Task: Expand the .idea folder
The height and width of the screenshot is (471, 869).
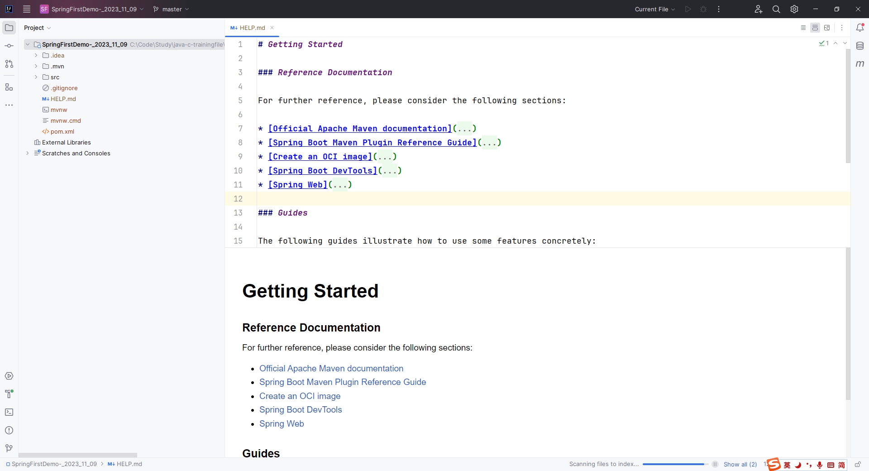Action: tap(36, 55)
